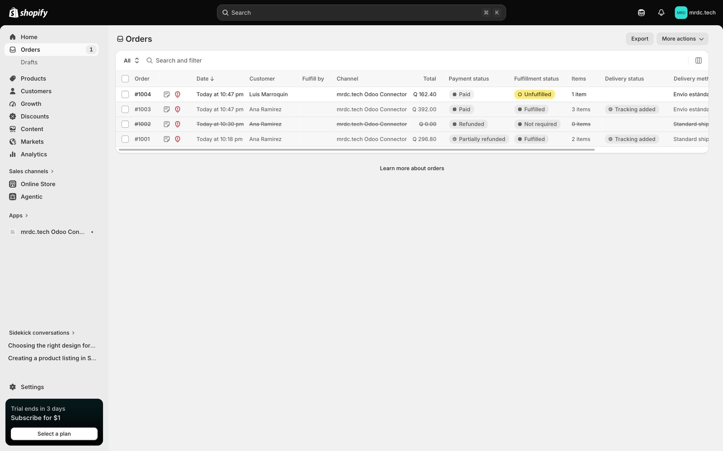Click the top Search bar
The height and width of the screenshot is (451, 723).
click(x=361, y=13)
